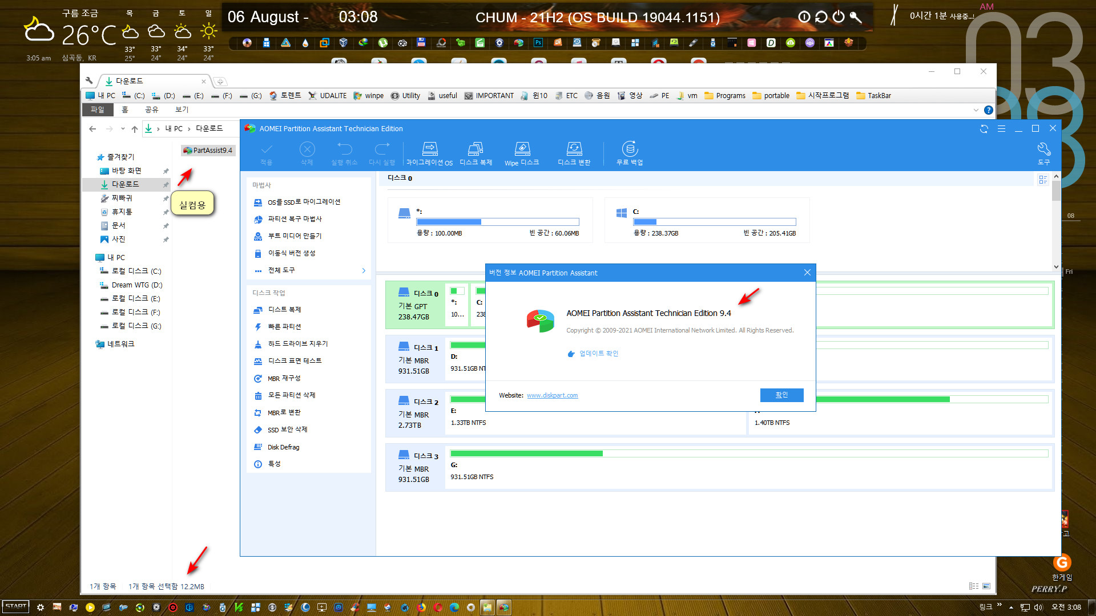The height and width of the screenshot is (616, 1096).
Task: Open SSD secure erase operation
Action: click(287, 429)
